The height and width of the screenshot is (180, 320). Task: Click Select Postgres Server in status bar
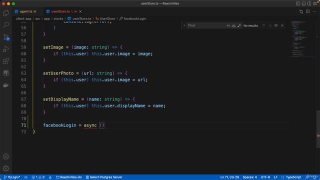click(x=104, y=177)
